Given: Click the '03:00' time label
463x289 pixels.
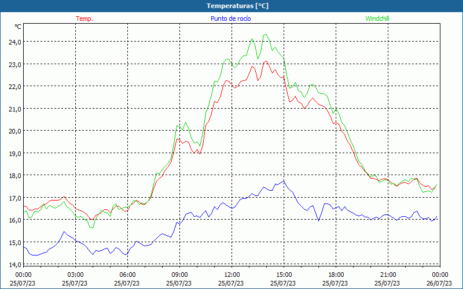Looking at the screenshot, I should pyautogui.click(x=76, y=275).
